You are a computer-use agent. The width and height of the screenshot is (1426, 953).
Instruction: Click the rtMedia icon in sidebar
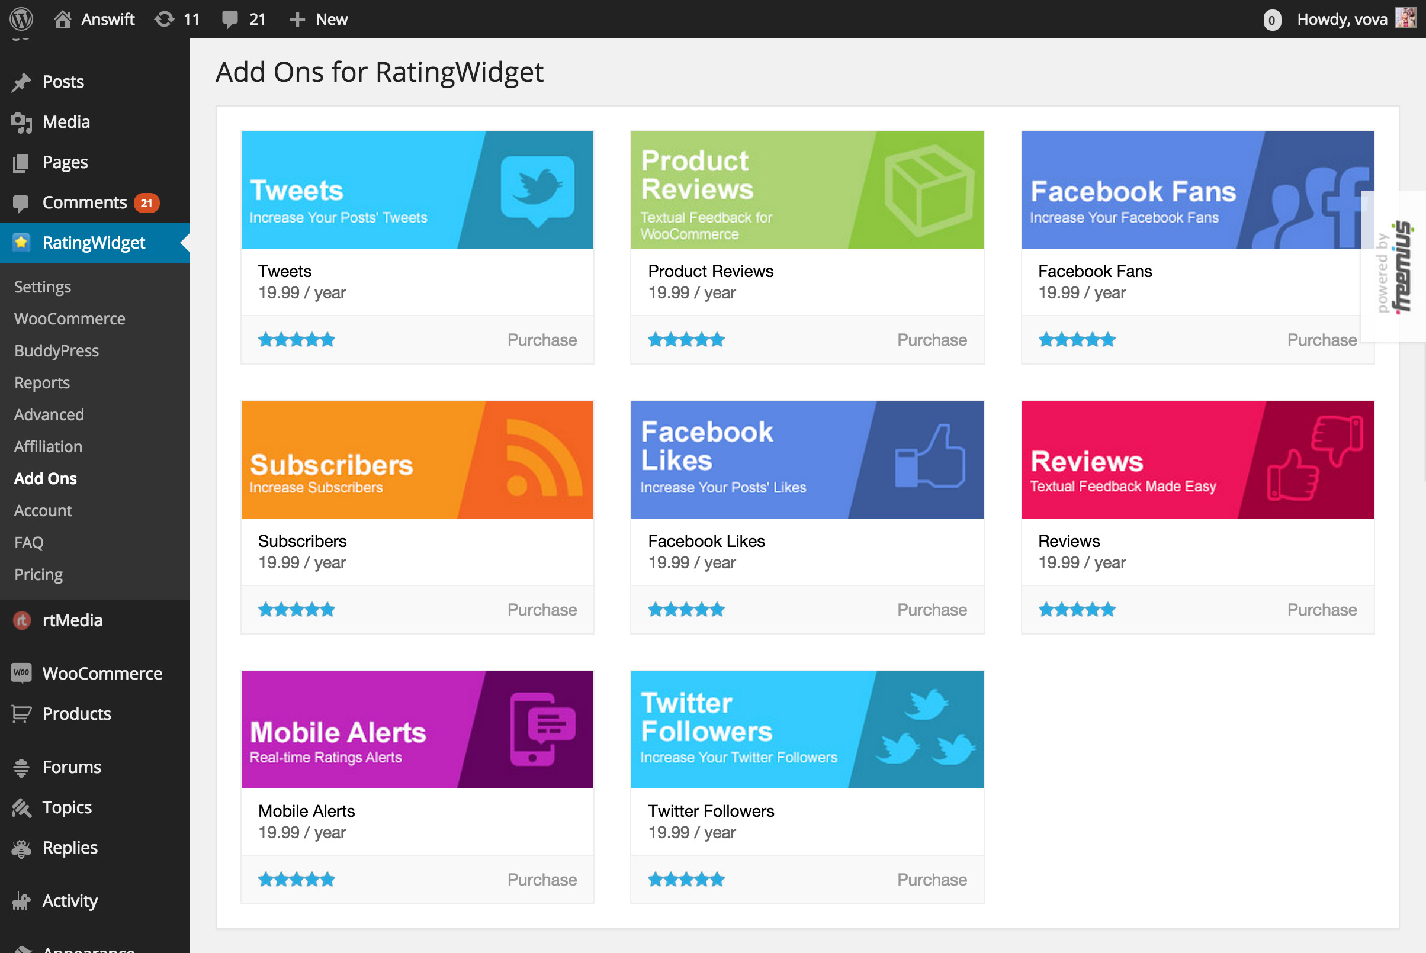[21, 620]
